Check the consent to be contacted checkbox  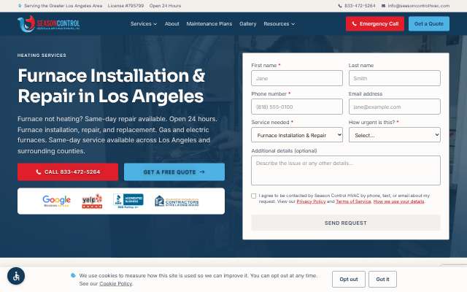point(253,196)
